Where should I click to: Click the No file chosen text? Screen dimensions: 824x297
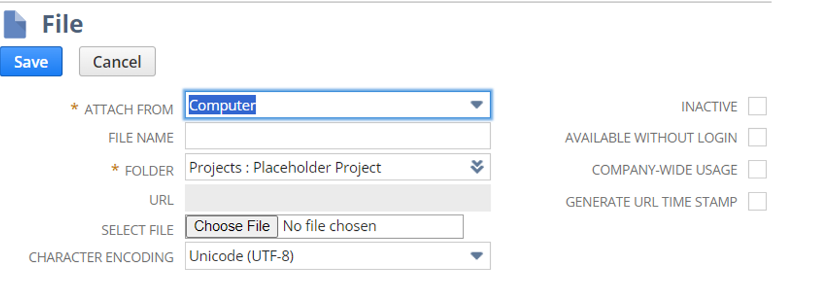tap(330, 227)
